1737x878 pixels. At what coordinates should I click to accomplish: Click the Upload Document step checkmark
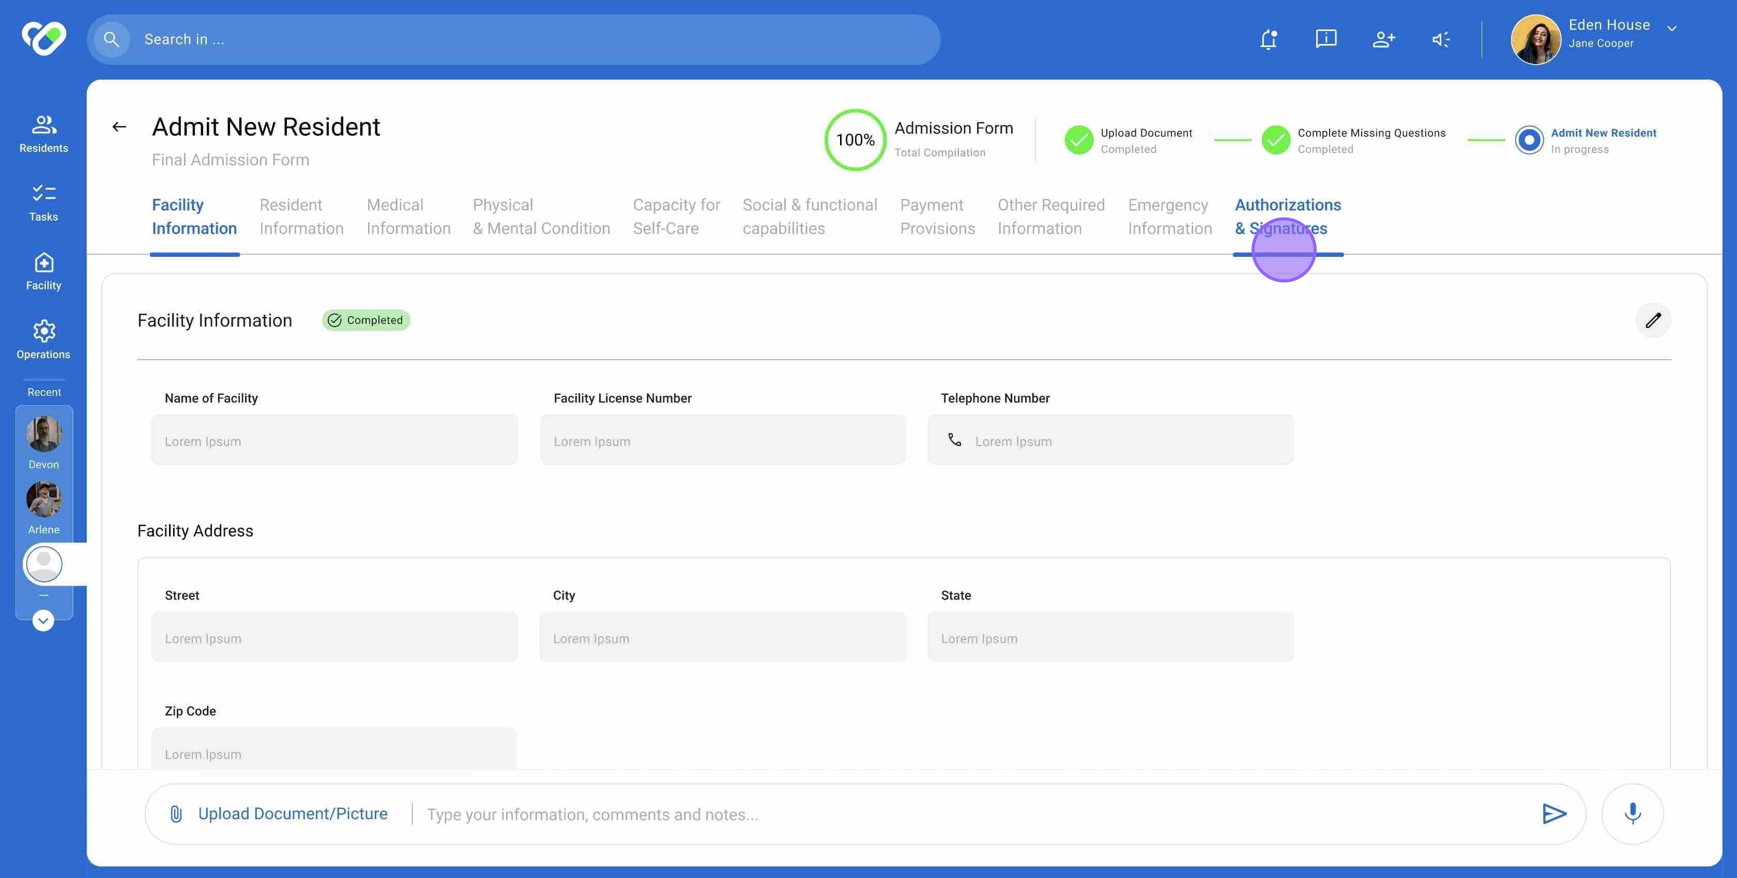pos(1078,140)
